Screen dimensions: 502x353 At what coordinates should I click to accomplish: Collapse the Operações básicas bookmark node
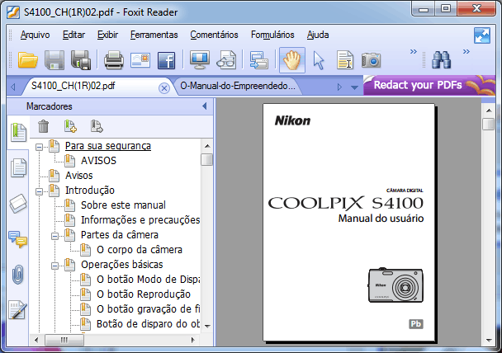click(x=54, y=266)
